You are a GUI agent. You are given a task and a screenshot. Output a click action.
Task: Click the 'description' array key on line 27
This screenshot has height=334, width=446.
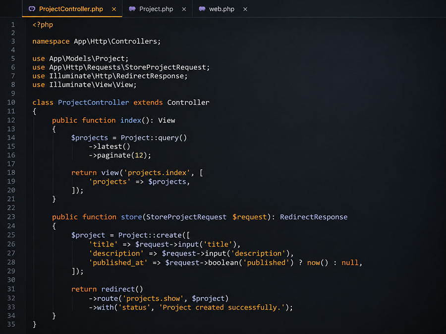coord(116,253)
